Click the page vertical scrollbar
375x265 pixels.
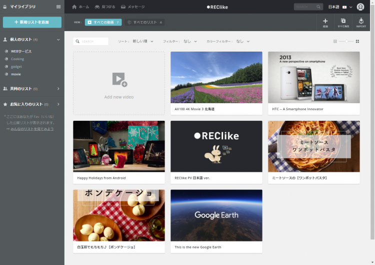coord(372,121)
